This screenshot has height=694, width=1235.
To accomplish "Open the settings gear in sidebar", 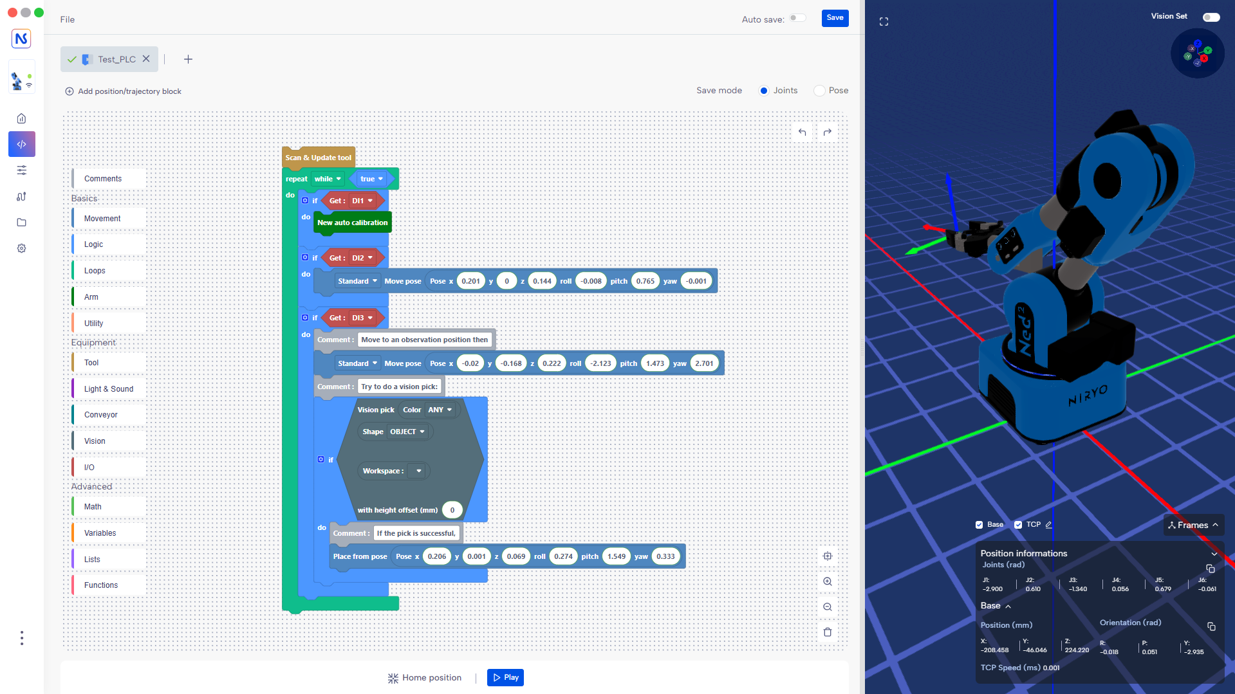I will coord(21,248).
